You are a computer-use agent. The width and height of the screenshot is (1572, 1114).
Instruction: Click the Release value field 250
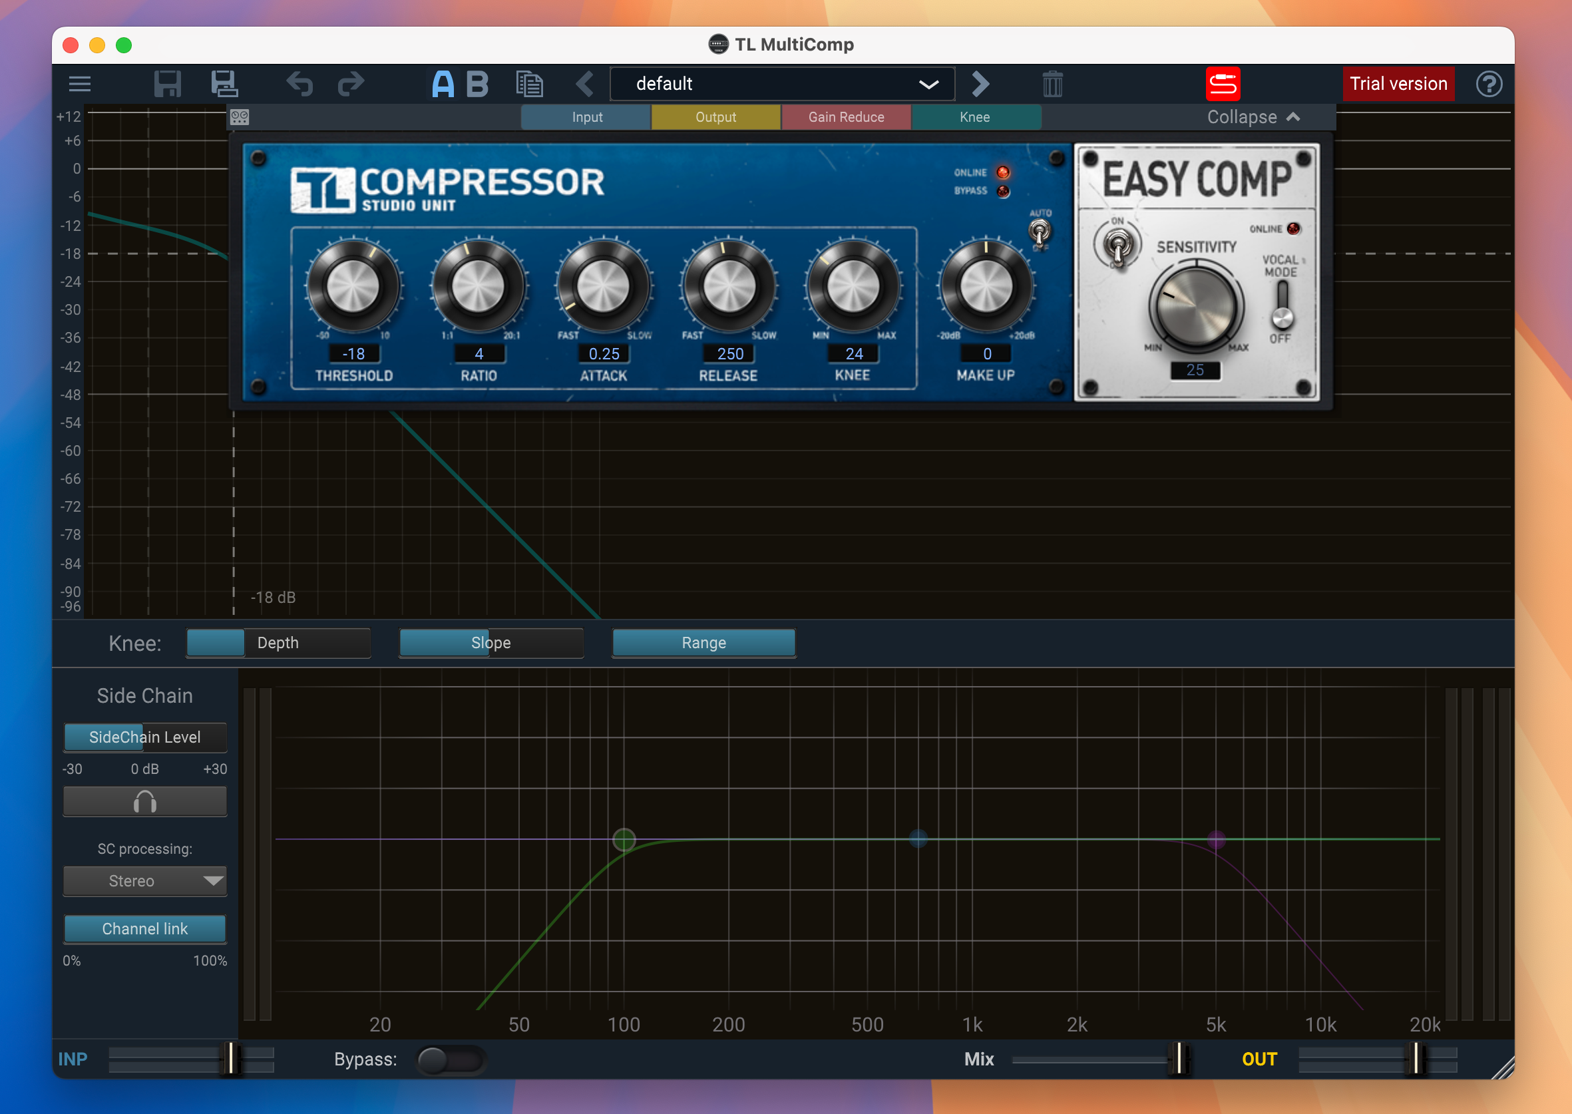(729, 353)
